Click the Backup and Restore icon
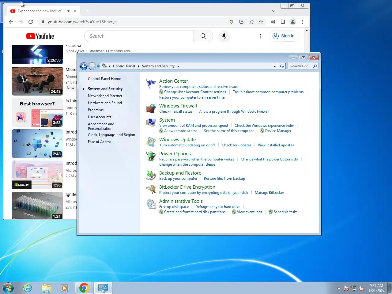 pos(151,175)
